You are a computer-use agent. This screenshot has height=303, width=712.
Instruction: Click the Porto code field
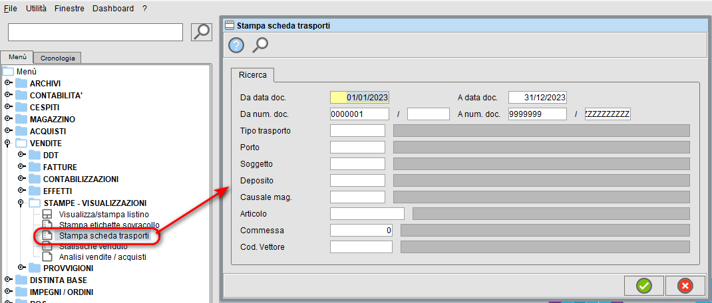[x=357, y=147]
